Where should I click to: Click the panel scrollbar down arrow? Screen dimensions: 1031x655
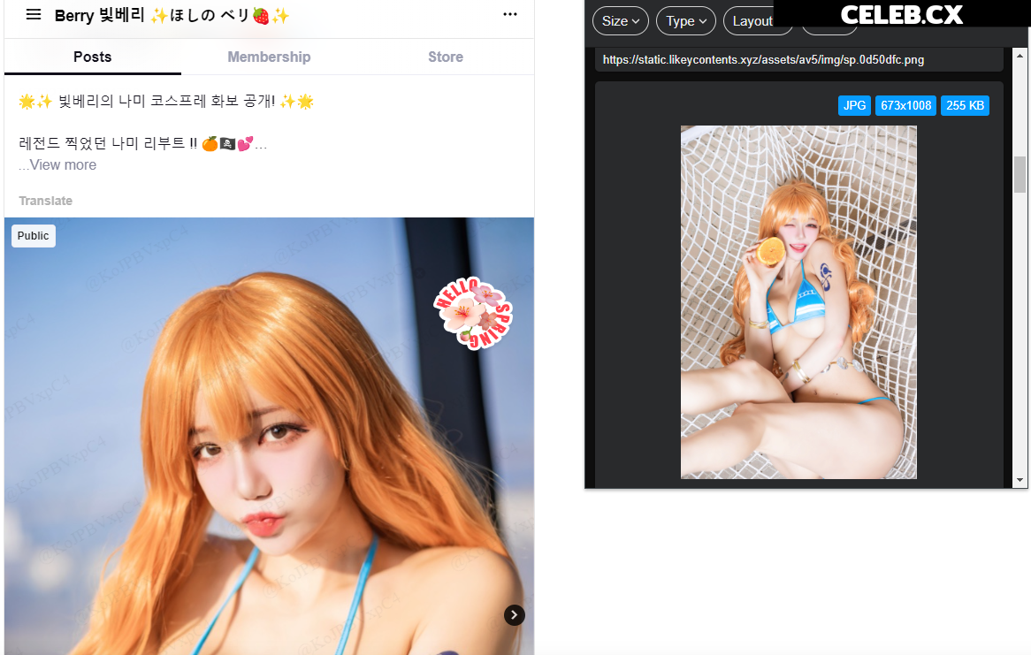tap(1020, 480)
